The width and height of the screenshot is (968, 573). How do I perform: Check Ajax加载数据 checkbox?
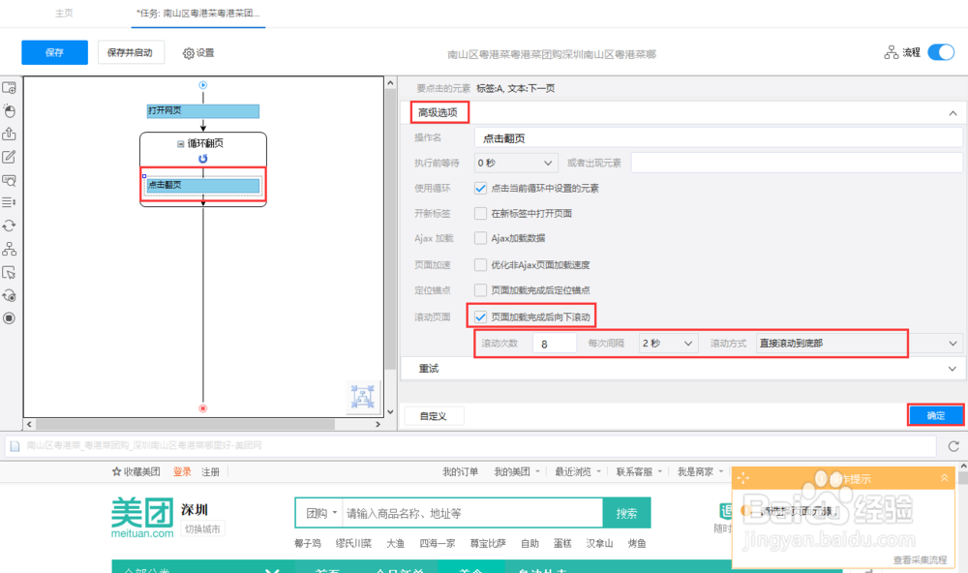point(480,238)
